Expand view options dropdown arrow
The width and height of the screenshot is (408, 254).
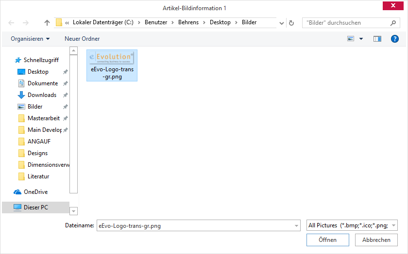coord(361,39)
